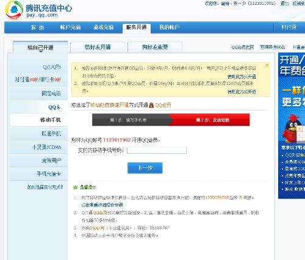Viewport: 305px width, 260px height.
Task: Click the pay.qq.com site title text
Action: [42, 15]
